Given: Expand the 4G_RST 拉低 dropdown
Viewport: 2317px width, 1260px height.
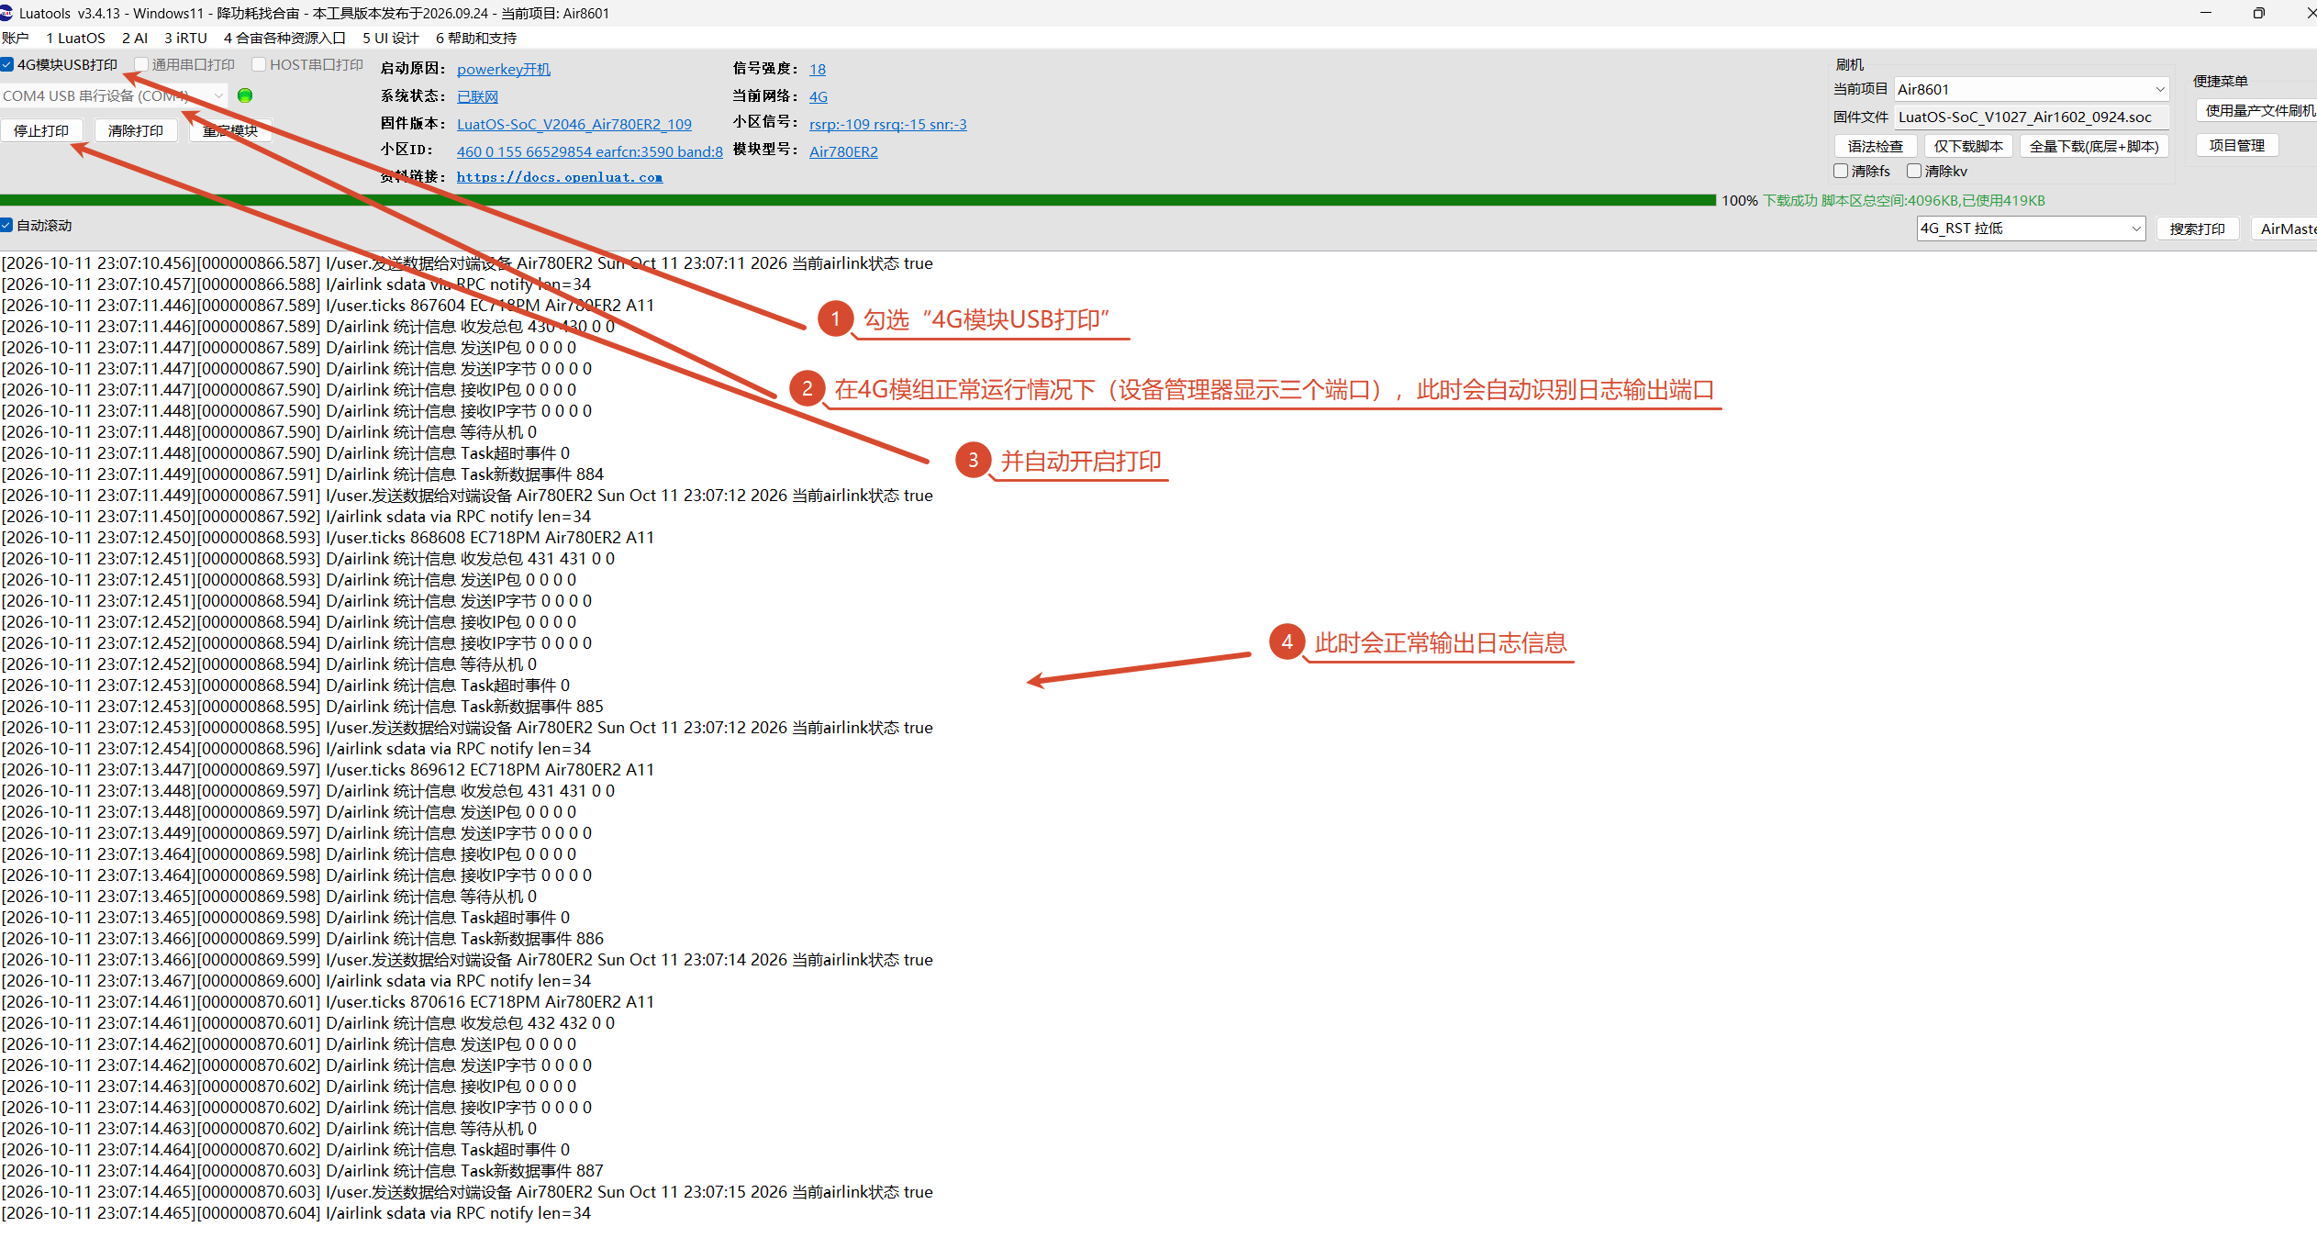Looking at the screenshot, I should 2031,229.
